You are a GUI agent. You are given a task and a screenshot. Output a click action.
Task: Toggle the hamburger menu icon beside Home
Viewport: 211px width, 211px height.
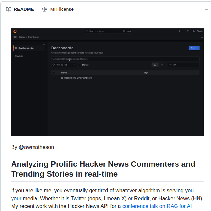pyautogui.click(x=15, y=37)
